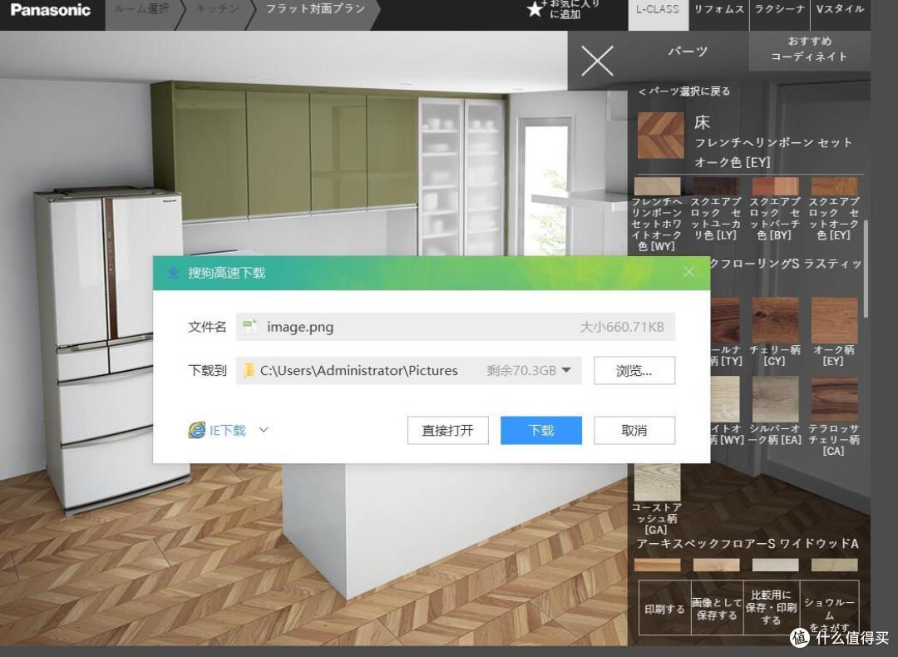
Task: Choose the Silver Oak [EA] floor swatch
Action: click(x=774, y=399)
